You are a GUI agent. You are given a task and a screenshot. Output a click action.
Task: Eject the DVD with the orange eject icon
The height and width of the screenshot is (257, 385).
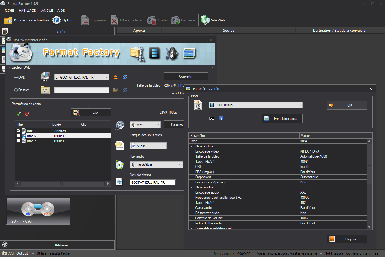[x=116, y=77]
